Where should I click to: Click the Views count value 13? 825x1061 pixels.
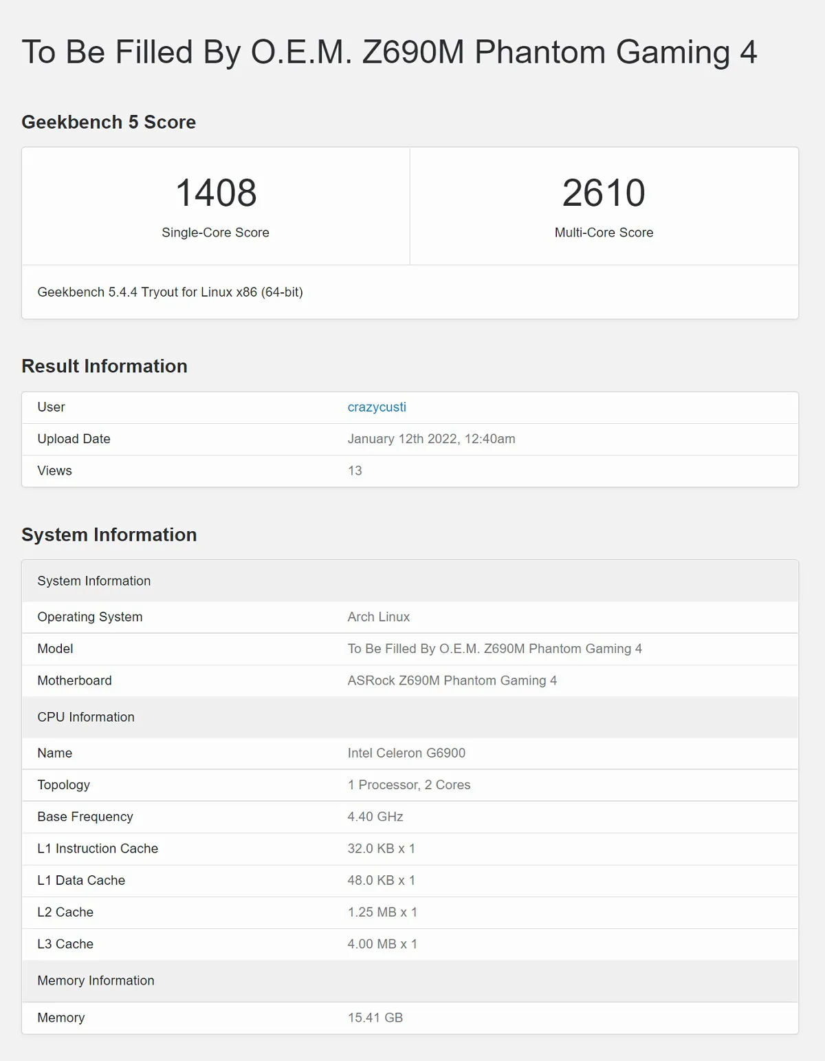[355, 471]
